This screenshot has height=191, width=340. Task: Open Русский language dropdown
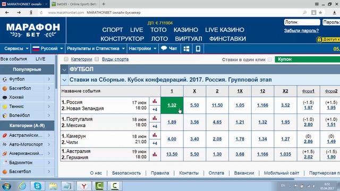pyautogui.click(x=48, y=48)
